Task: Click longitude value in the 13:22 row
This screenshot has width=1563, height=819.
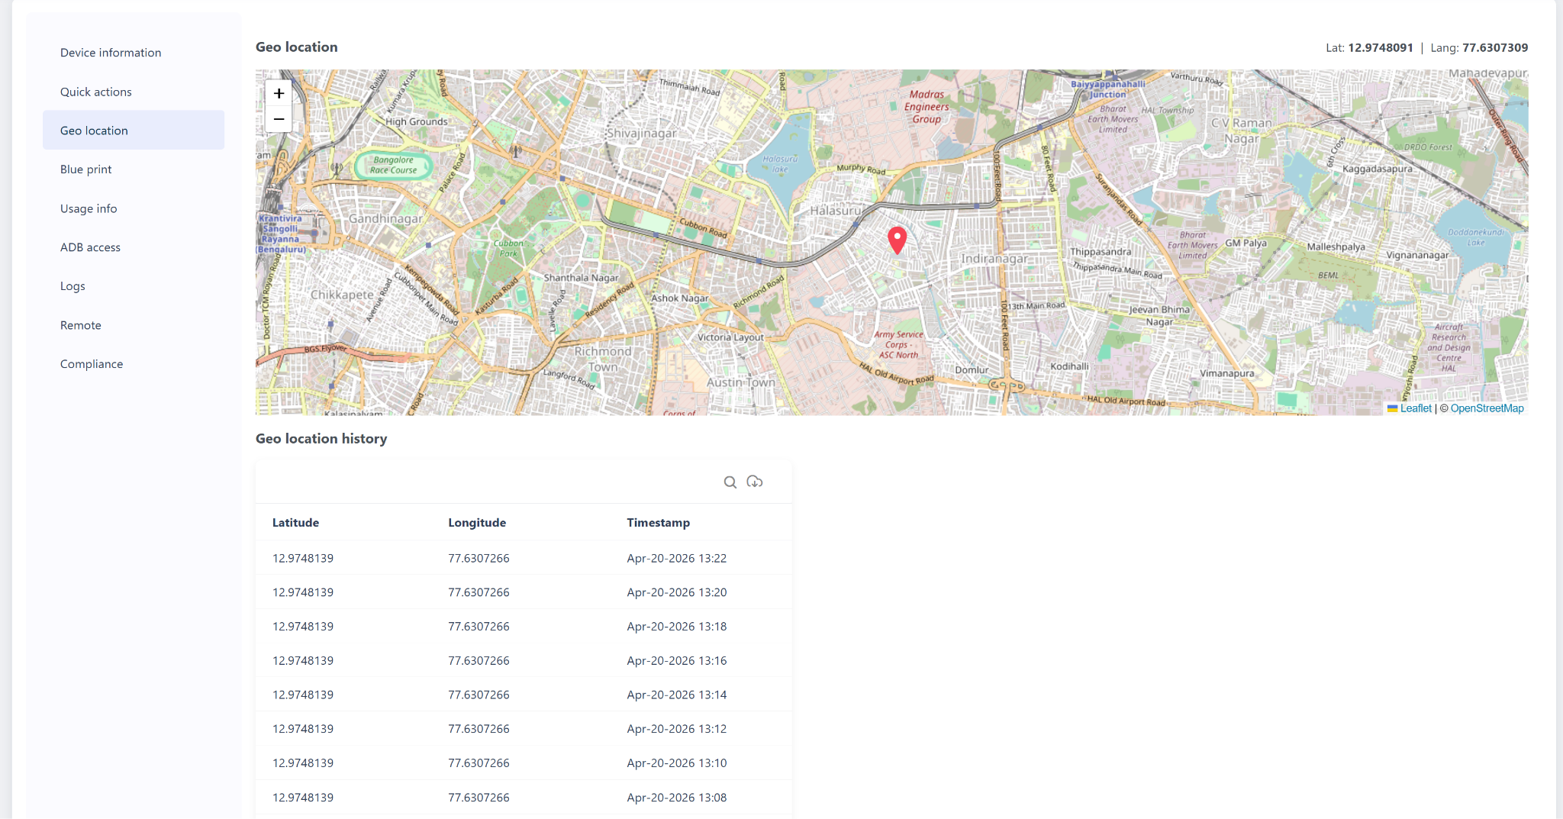Action: tap(479, 558)
